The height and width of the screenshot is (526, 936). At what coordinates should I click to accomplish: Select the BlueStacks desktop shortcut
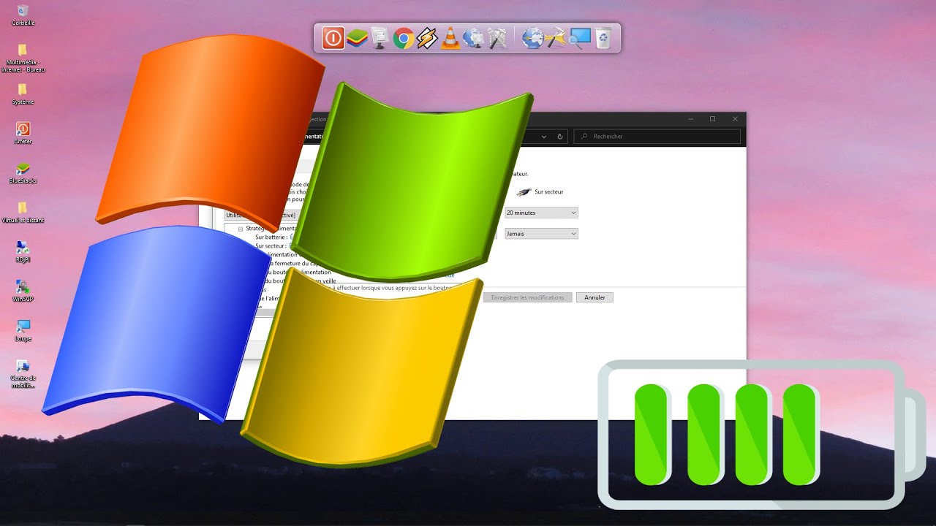pos(23,172)
